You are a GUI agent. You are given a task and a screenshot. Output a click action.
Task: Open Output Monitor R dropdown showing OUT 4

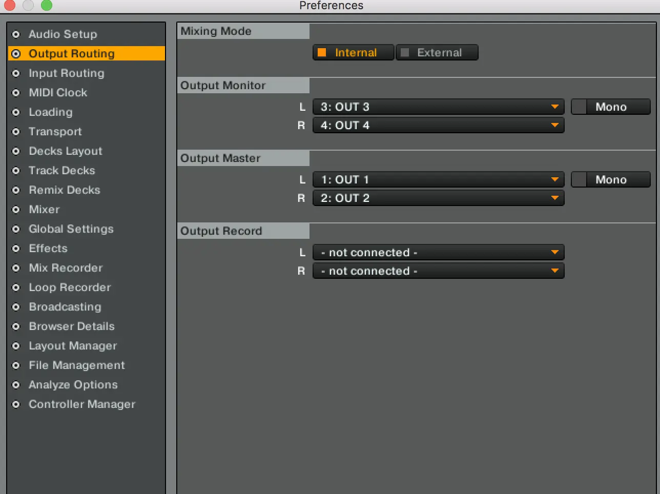pos(438,126)
